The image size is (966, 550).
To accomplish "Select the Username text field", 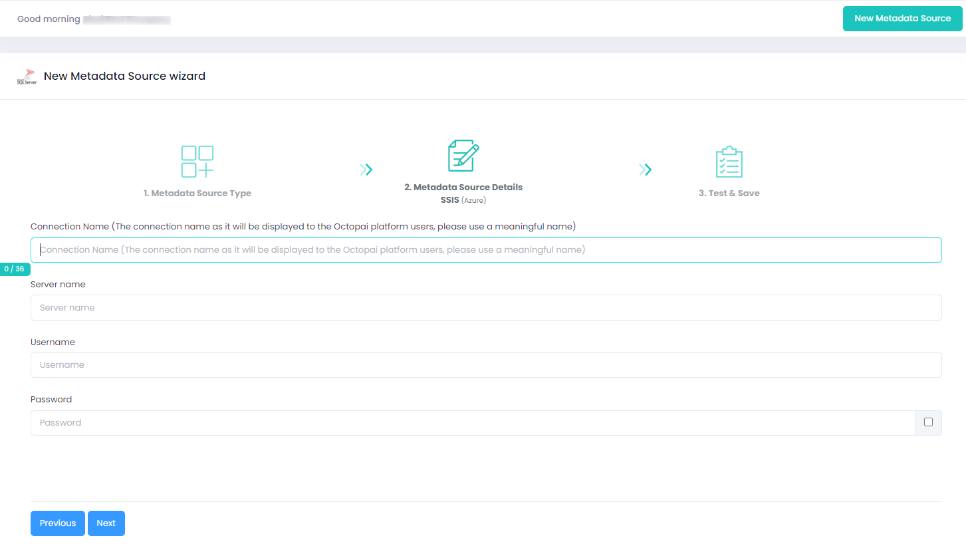I will click(486, 365).
